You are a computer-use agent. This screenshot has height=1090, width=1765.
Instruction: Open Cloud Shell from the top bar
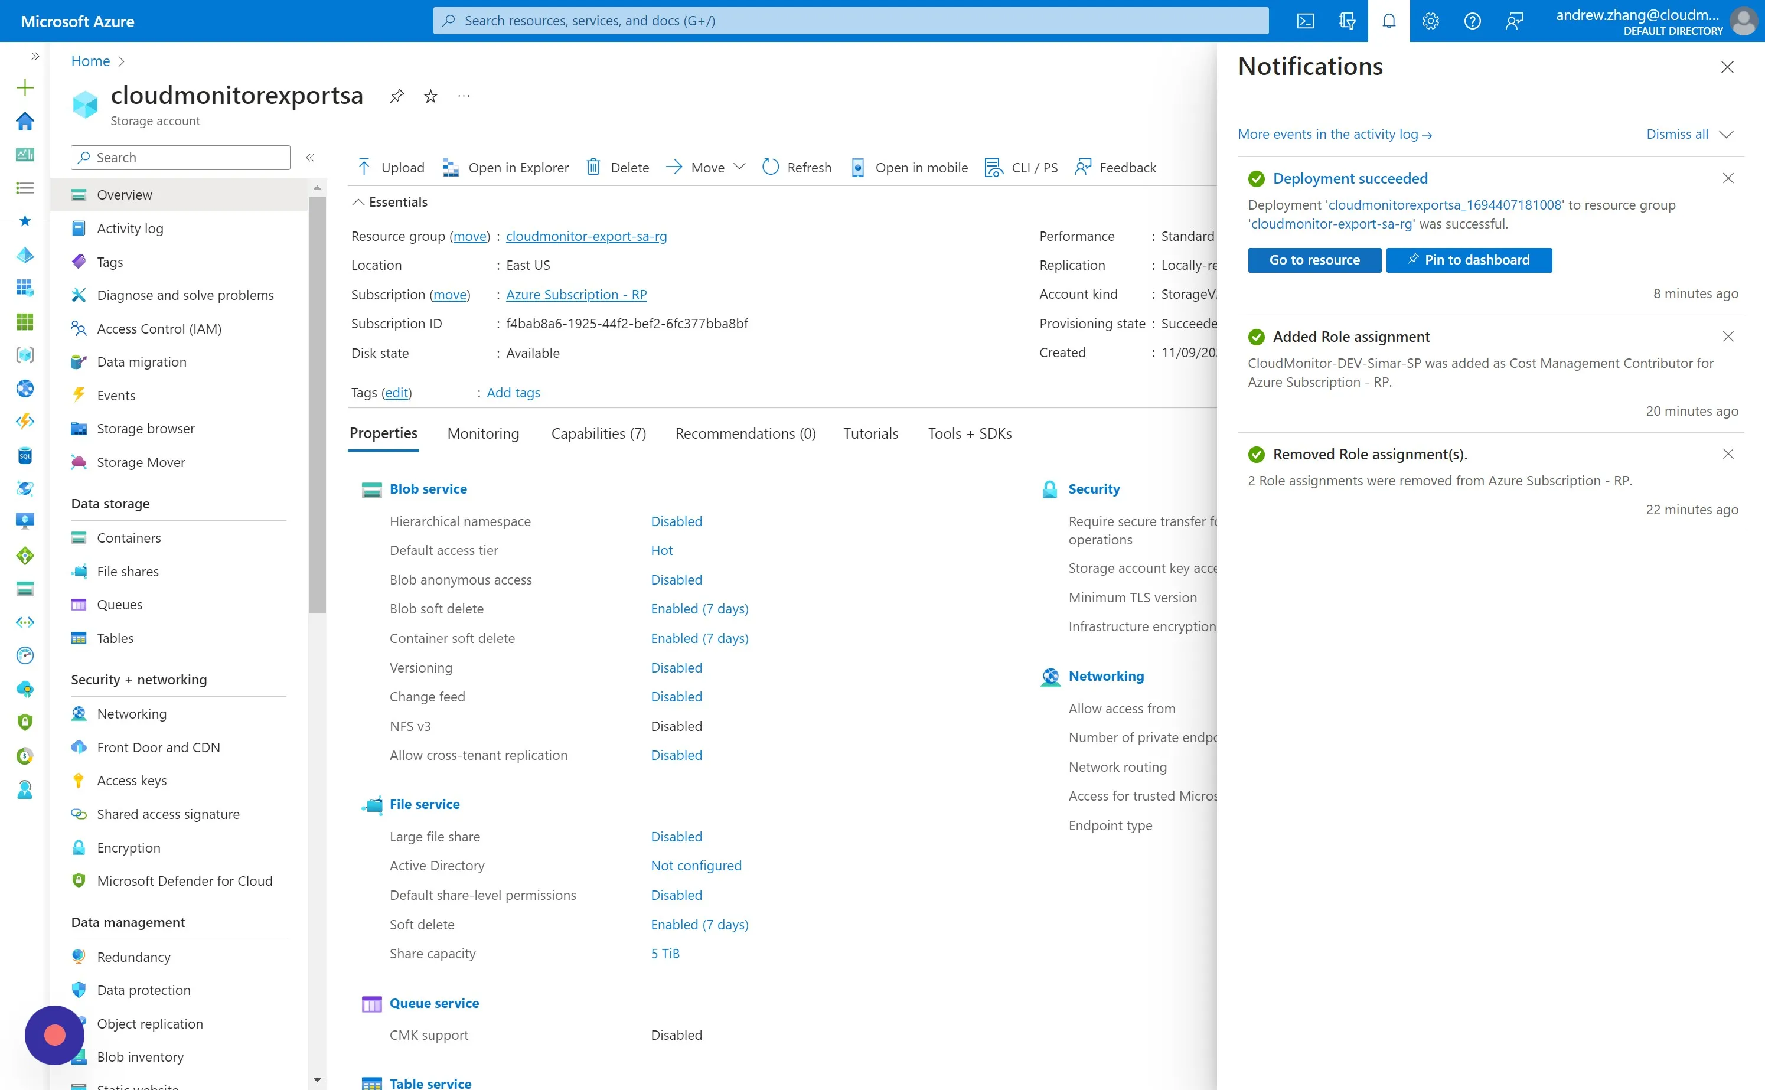[1305, 21]
